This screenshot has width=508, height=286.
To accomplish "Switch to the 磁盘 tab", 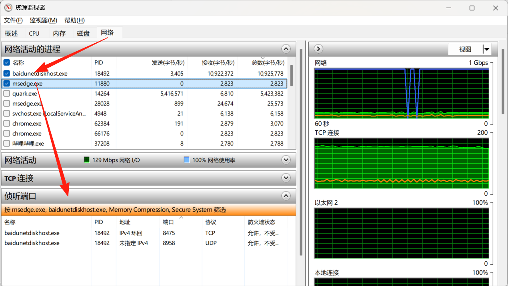I will pyautogui.click(x=83, y=34).
